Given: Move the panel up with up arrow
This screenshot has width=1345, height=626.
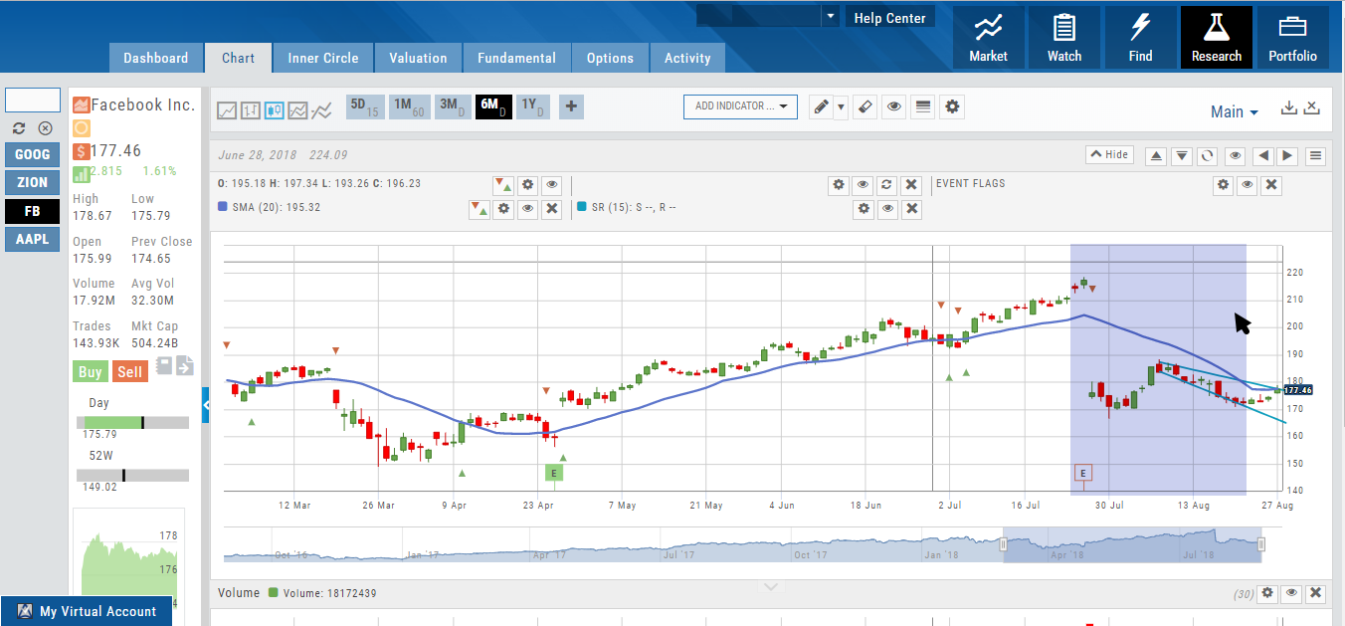Looking at the screenshot, I should click(1156, 156).
